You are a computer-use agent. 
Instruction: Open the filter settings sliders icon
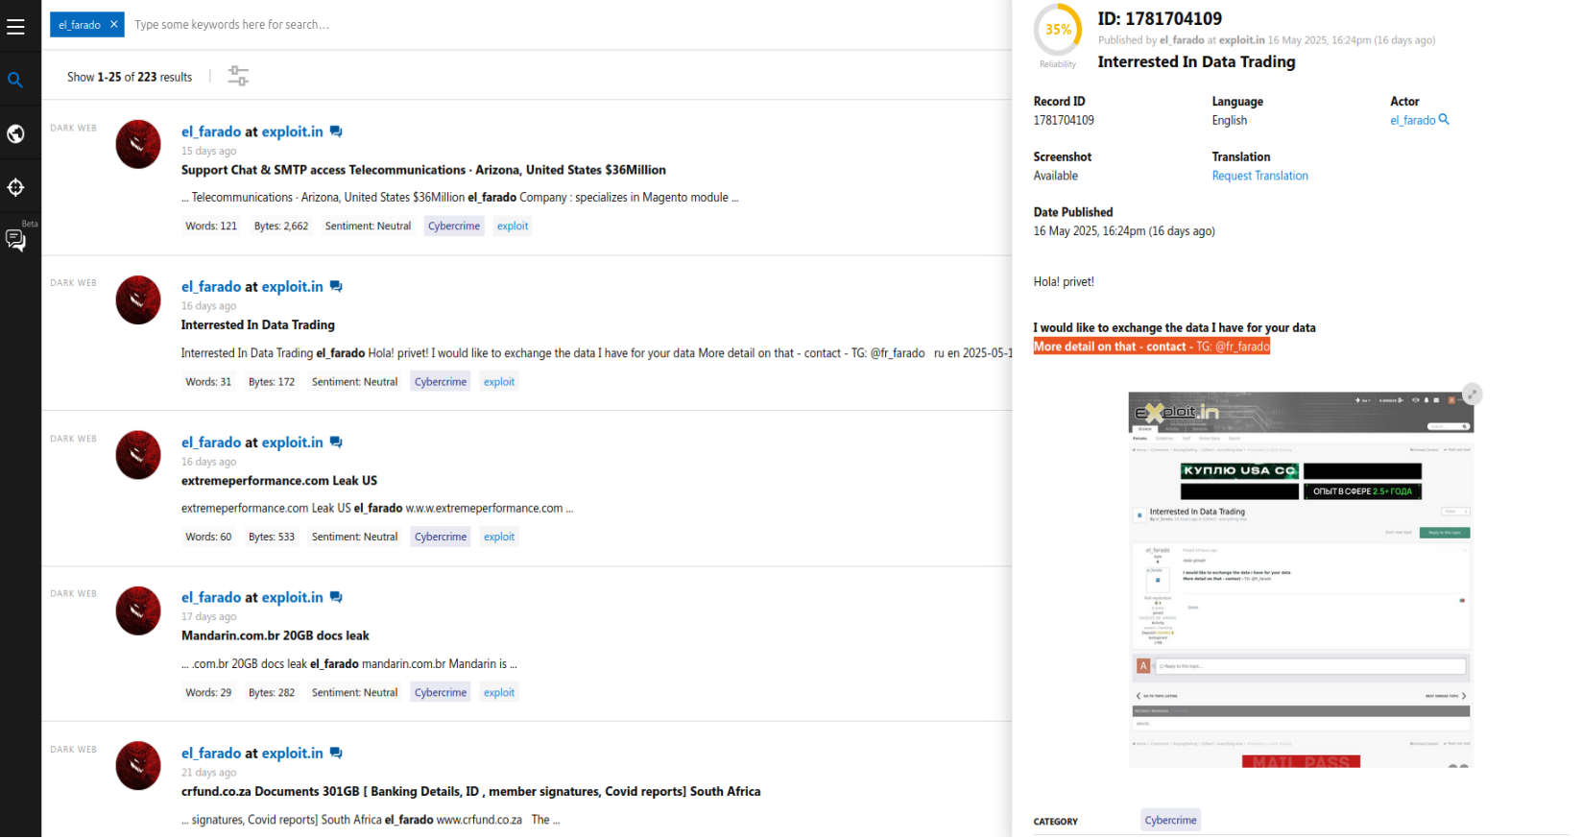coord(238,76)
